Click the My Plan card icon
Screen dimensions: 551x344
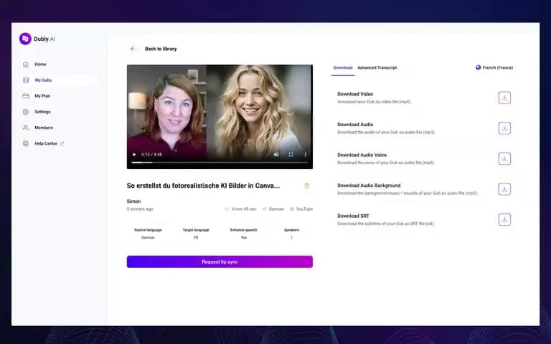point(26,96)
